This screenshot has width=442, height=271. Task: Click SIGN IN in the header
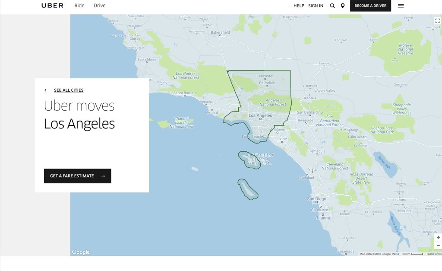(x=315, y=6)
